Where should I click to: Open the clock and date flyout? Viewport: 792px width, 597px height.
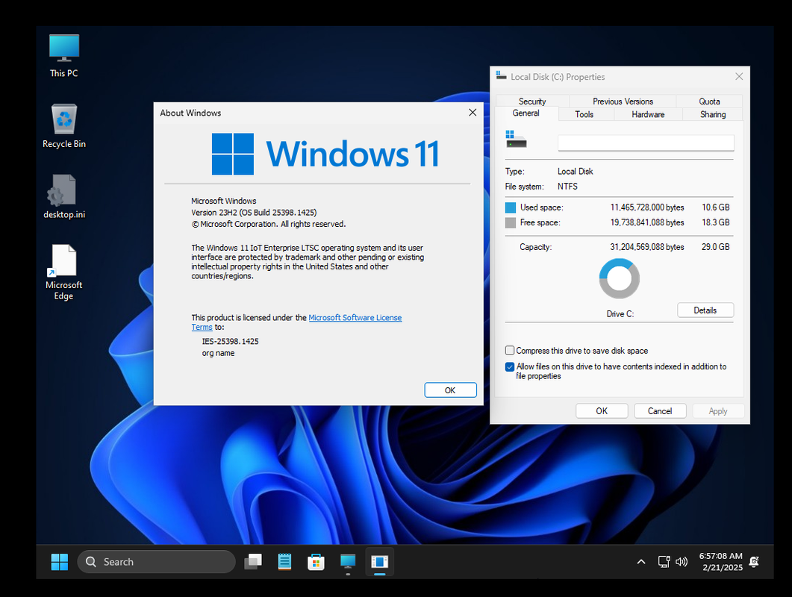tap(721, 562)
